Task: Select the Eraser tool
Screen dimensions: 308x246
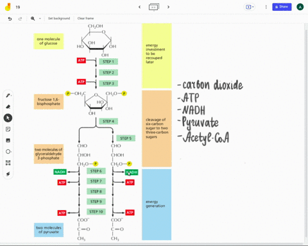Action: coord(8,106)
